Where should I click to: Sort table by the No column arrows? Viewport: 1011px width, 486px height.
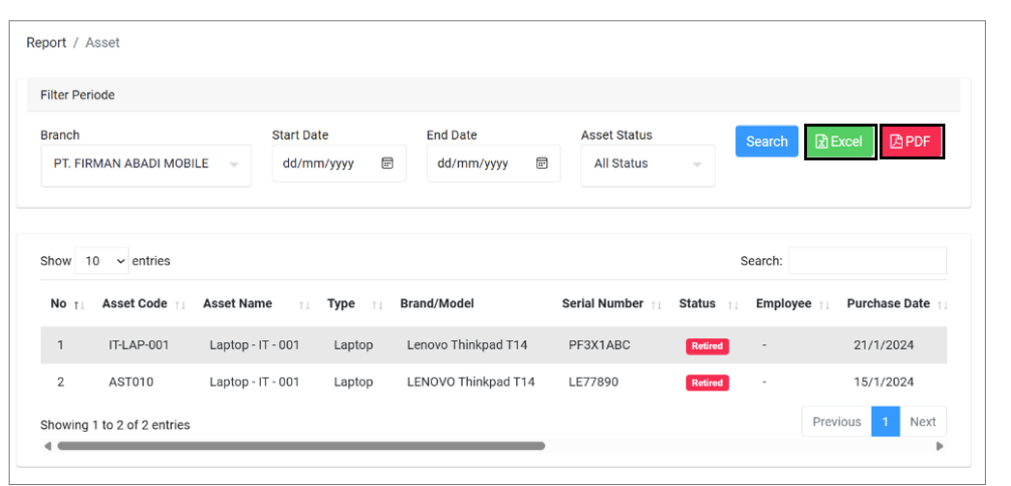(80, 304)
